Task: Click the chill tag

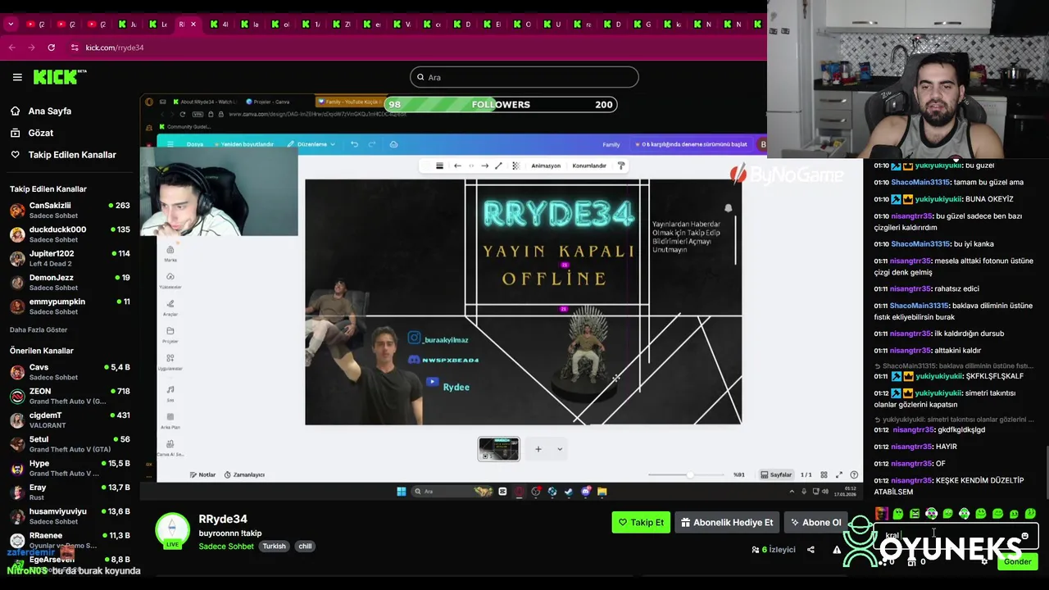Action: [305, 547]
